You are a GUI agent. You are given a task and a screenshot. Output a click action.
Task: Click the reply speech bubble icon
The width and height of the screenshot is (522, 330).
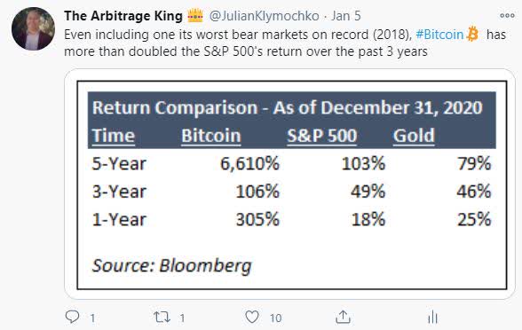click(x=72, y=317)
